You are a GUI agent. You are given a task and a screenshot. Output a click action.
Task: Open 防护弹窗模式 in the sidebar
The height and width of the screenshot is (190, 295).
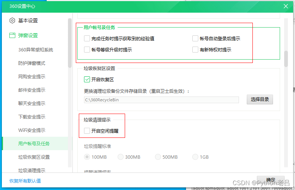click(x=32, y=63)
